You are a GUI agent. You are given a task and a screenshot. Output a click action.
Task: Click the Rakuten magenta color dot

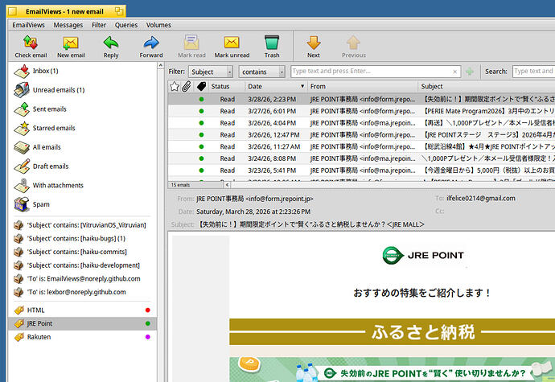click(x=148, y=337)
